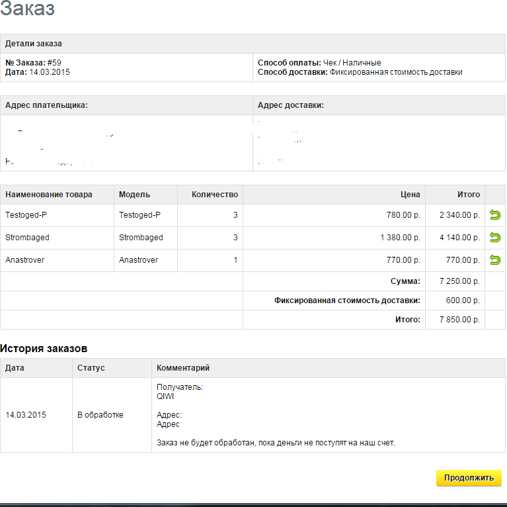The height and width of the screenshot is (507, 507).
Task: Click the Количество column header
Action: 214,195
